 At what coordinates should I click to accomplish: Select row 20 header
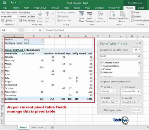pos(2,106)
